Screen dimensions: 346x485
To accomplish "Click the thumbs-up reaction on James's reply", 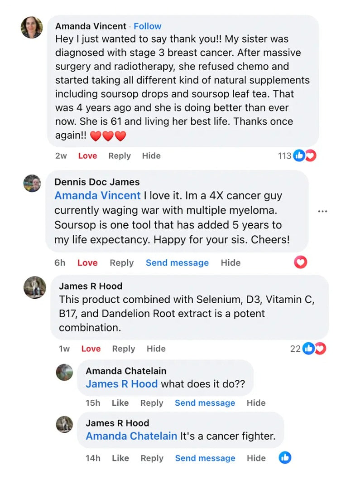I will [285, 457].
